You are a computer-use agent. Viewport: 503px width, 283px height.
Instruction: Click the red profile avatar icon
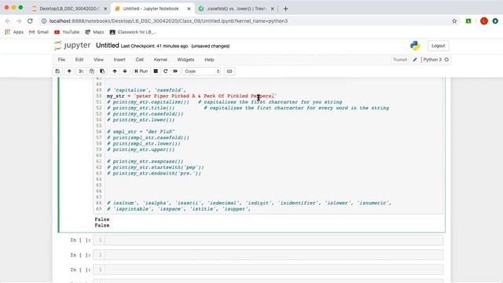484,21
